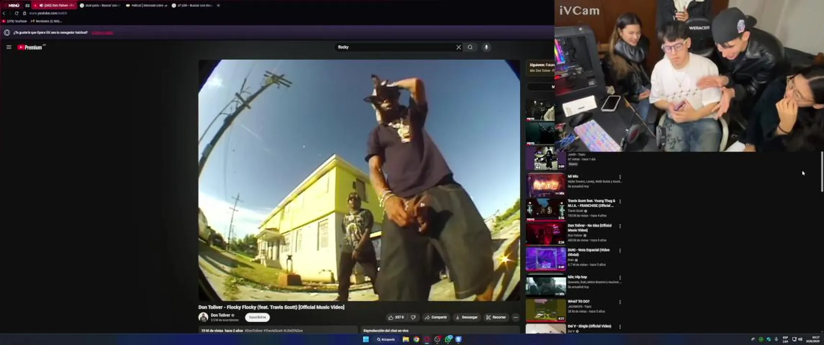Screen dimensions: 824x345
Task: Open more actions ellipsis under video
Action: click(516, 317)
